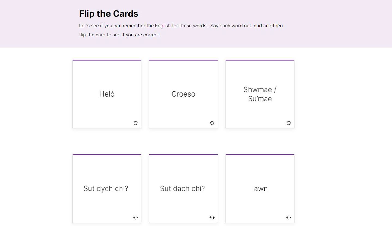Click the word Helô on the first card
392x226 pixels.
(107, 94)
